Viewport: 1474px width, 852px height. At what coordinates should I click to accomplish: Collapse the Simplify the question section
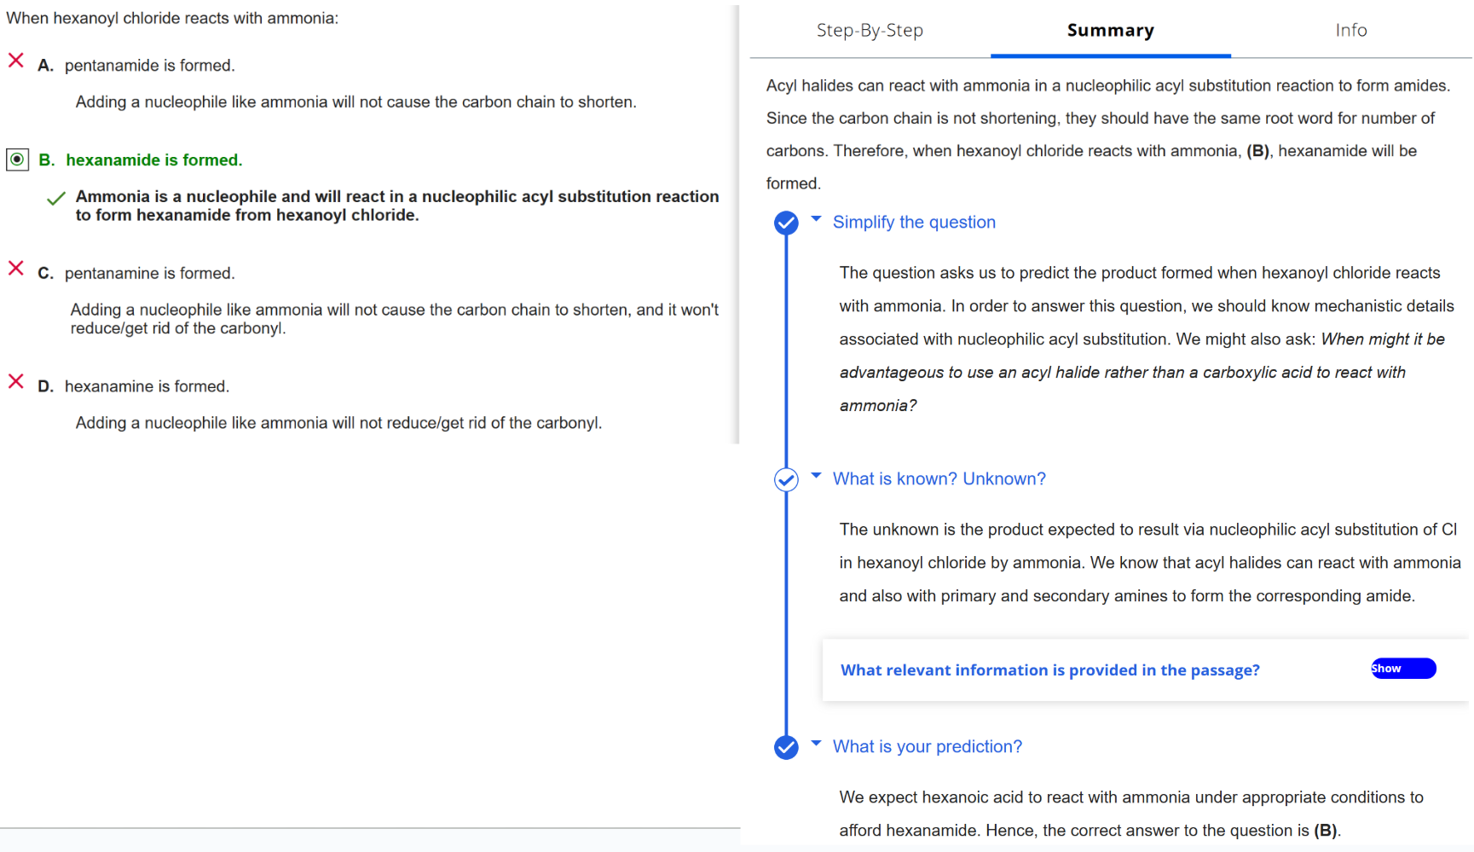pos(817,219)
